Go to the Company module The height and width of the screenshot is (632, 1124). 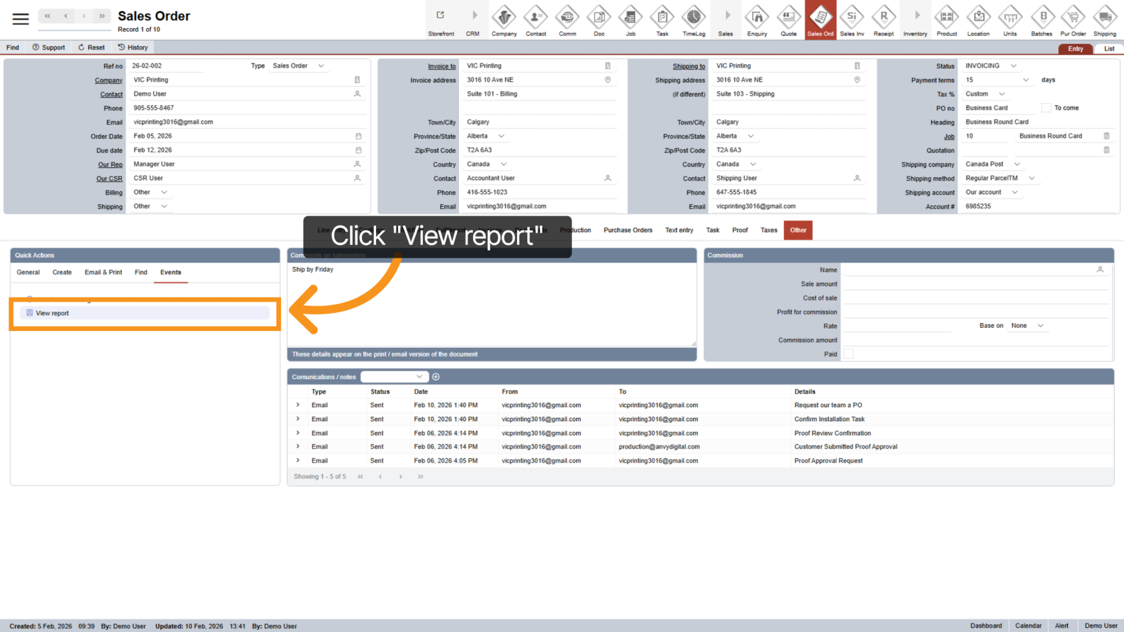click(x=504, y=20)
